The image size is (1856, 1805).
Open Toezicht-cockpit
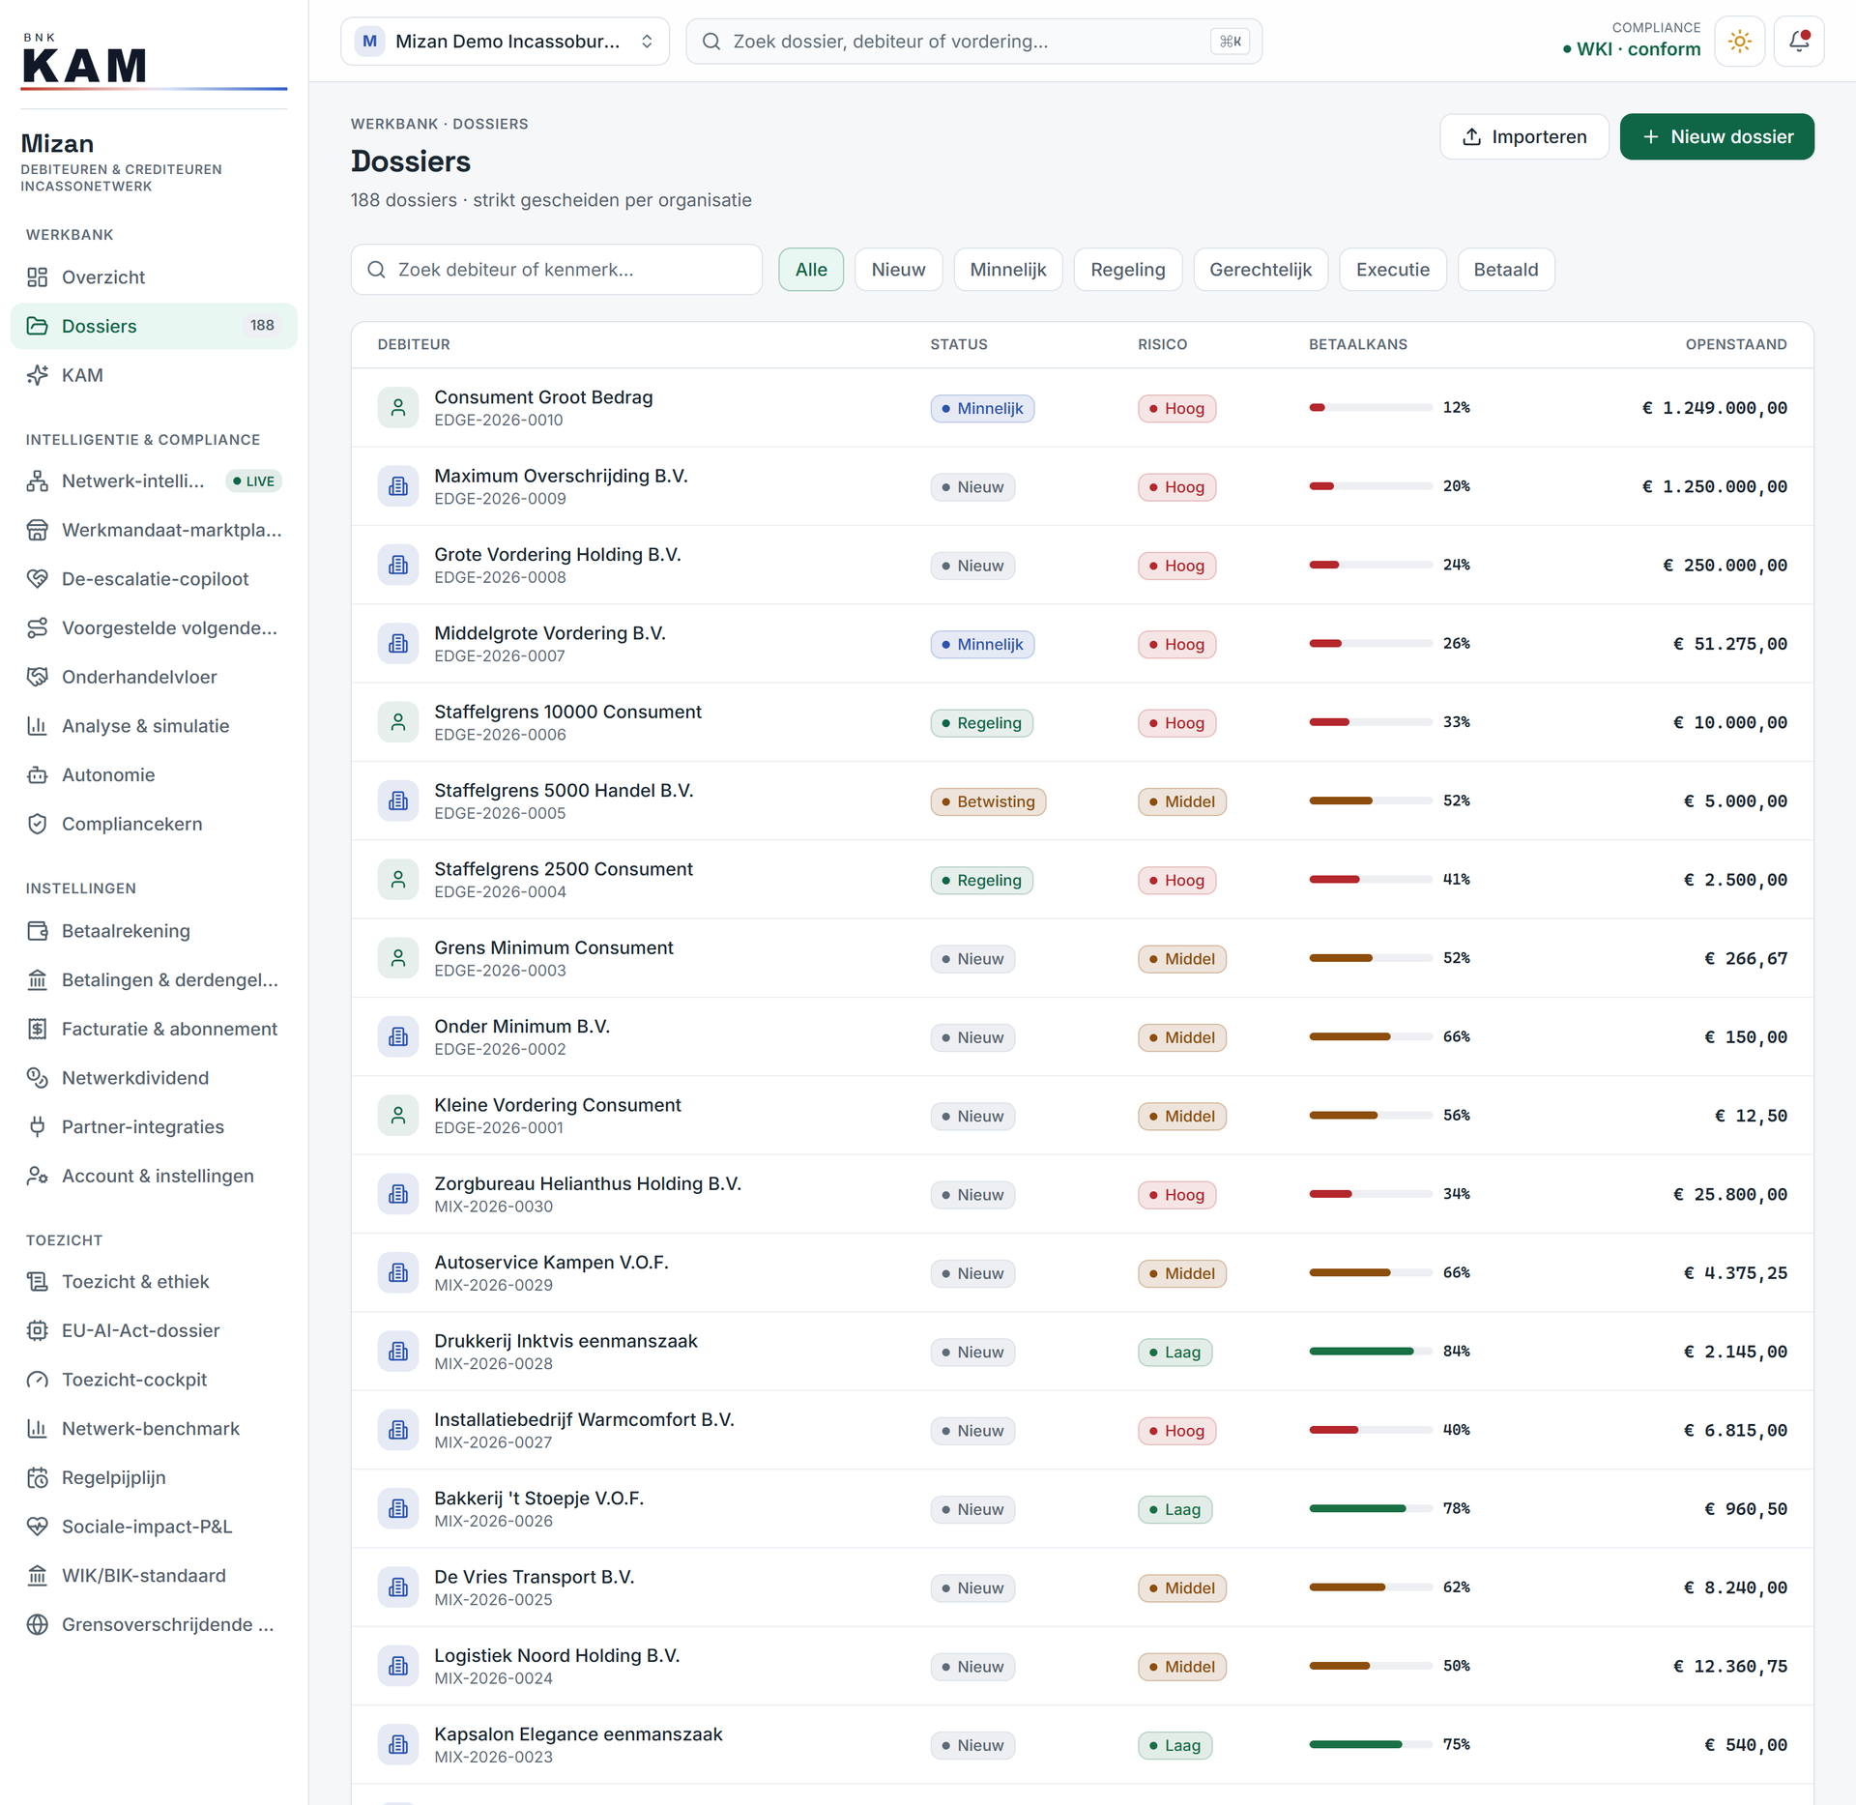point(154,1380)
